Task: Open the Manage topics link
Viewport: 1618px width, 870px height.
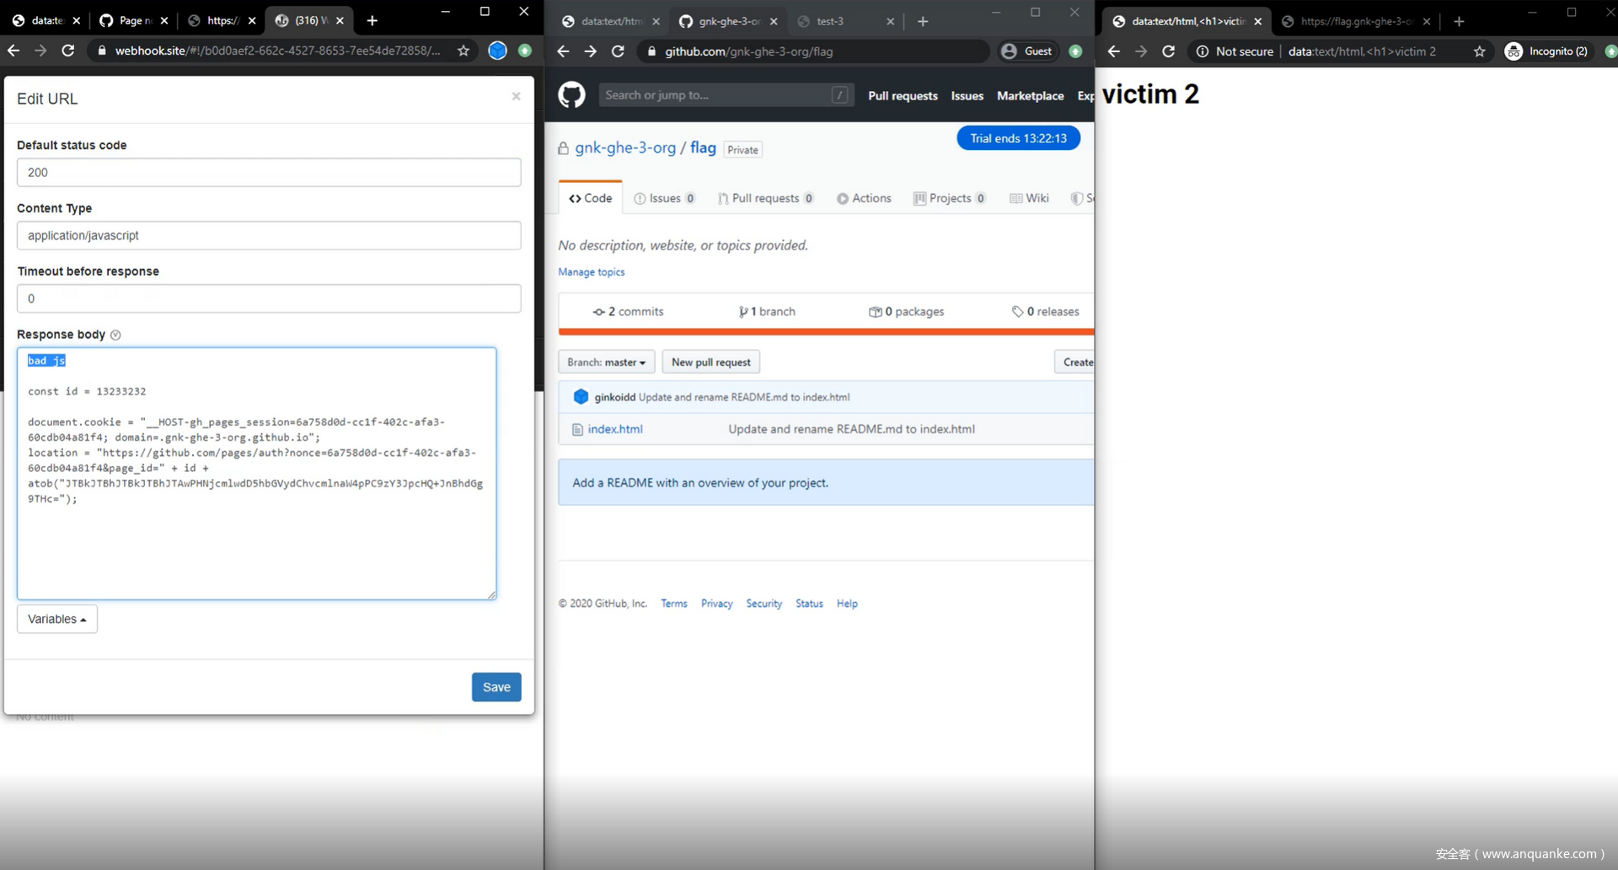Action: pyautogui.click(x=591, y=272)
